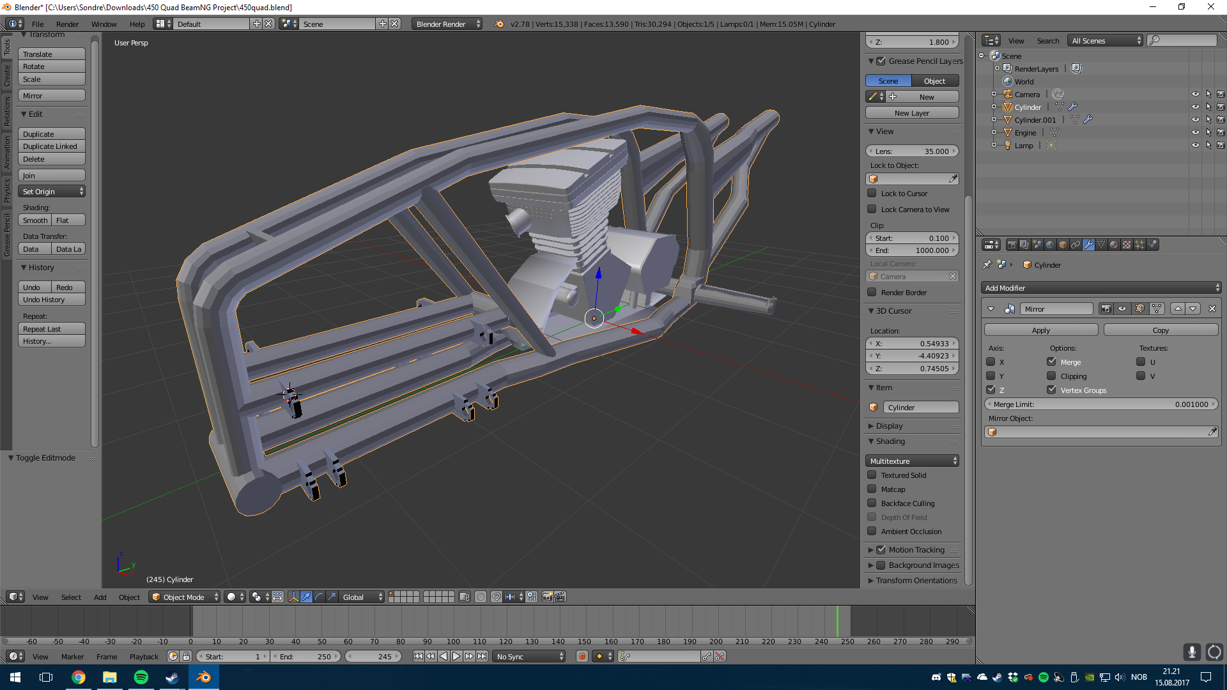Switch to the World properties tab
The image size is (1227, 690).
(x=1050, y=245)
